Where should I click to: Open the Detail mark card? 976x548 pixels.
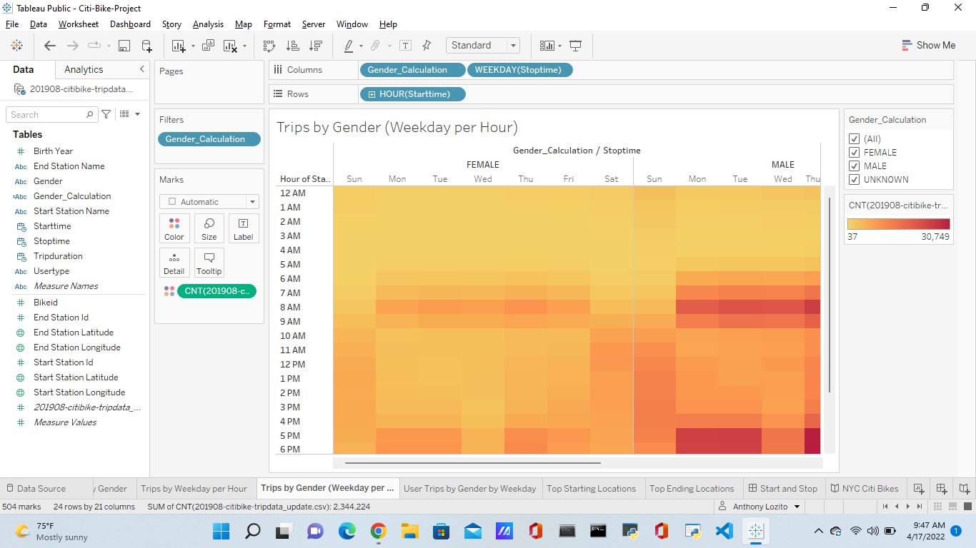pos(174,263)
